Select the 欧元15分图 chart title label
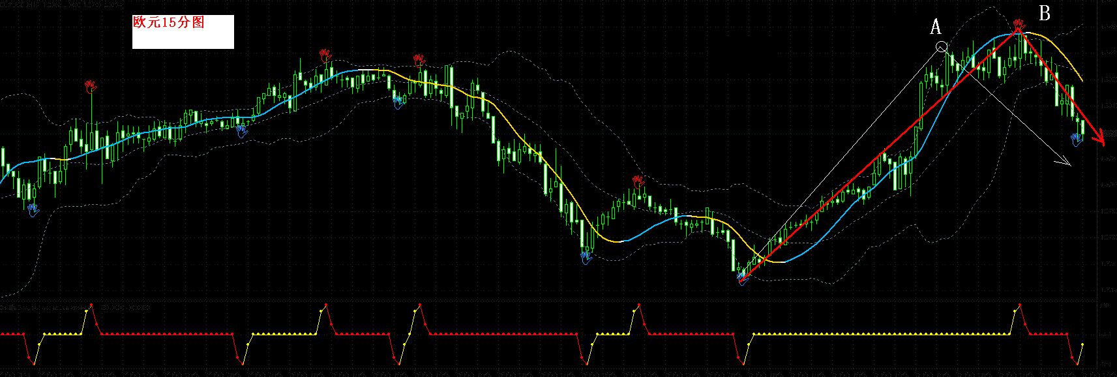 coord(169,22)
